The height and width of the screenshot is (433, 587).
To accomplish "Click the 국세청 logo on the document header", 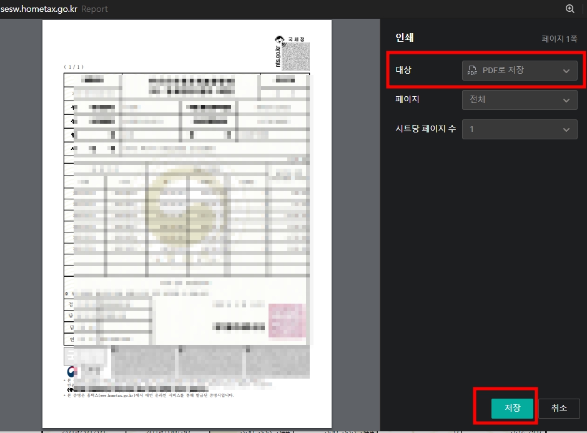I will click(289, 39).
